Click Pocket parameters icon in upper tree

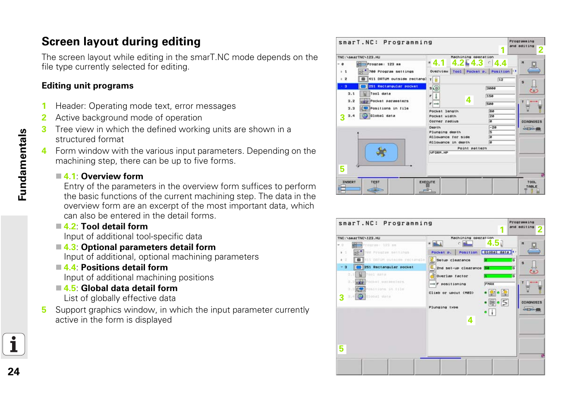[x=364, y=101]
